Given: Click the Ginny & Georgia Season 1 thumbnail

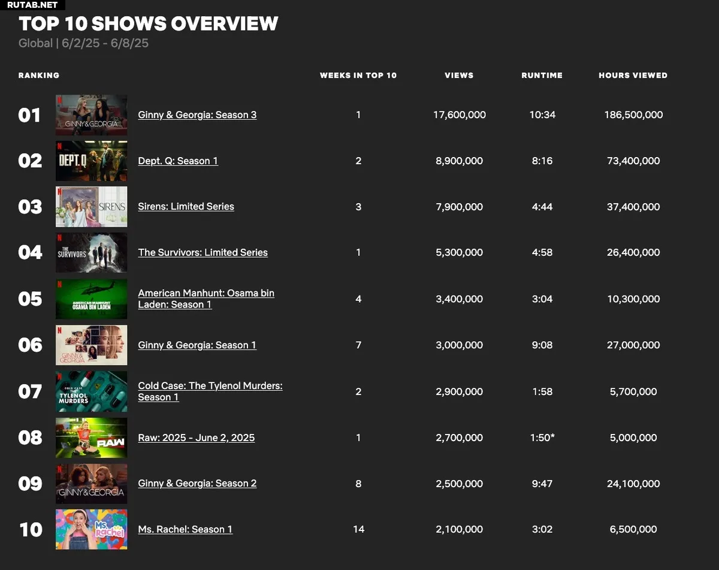Looking at the screenshot, I should pos(91,345).
